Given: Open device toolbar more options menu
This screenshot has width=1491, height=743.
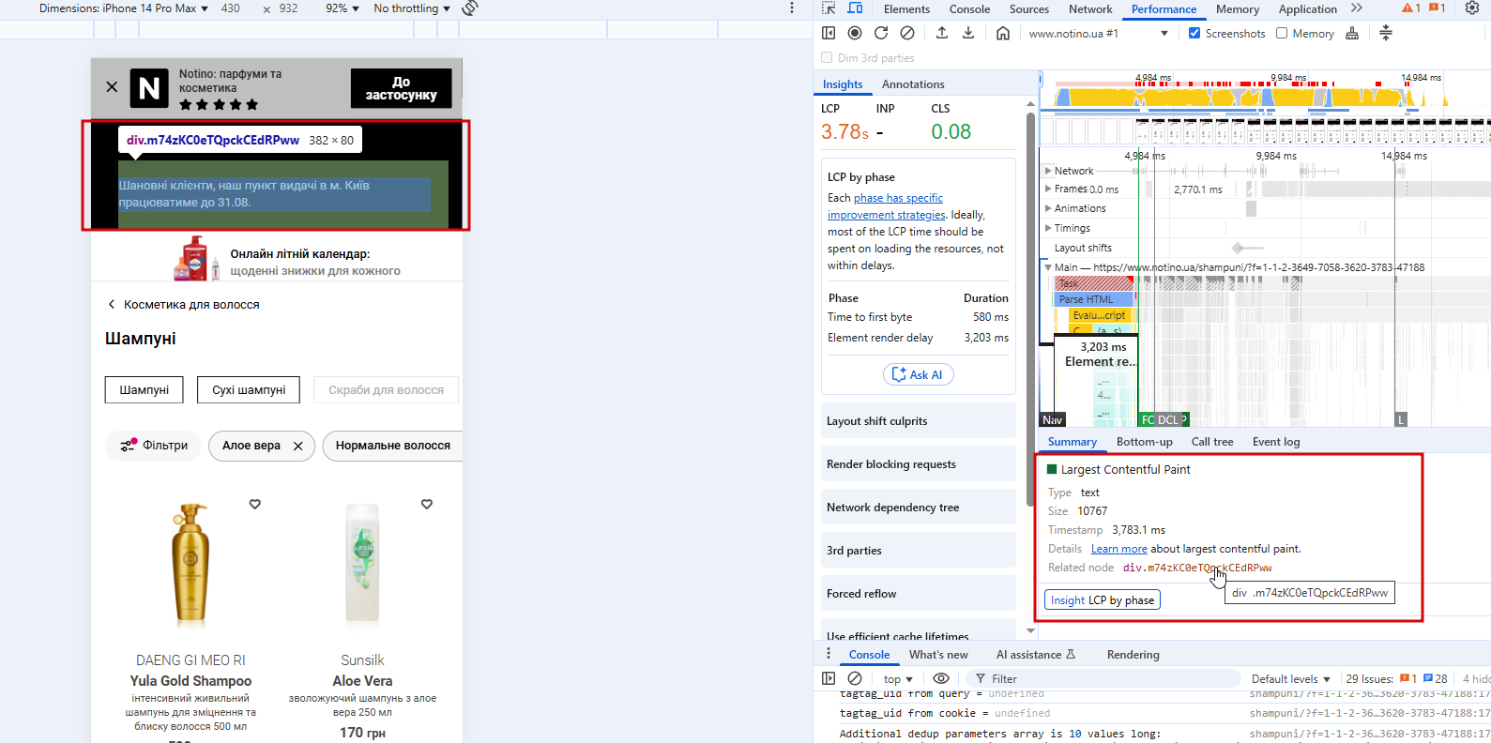Looking at the screenshot, I should 792,8.
